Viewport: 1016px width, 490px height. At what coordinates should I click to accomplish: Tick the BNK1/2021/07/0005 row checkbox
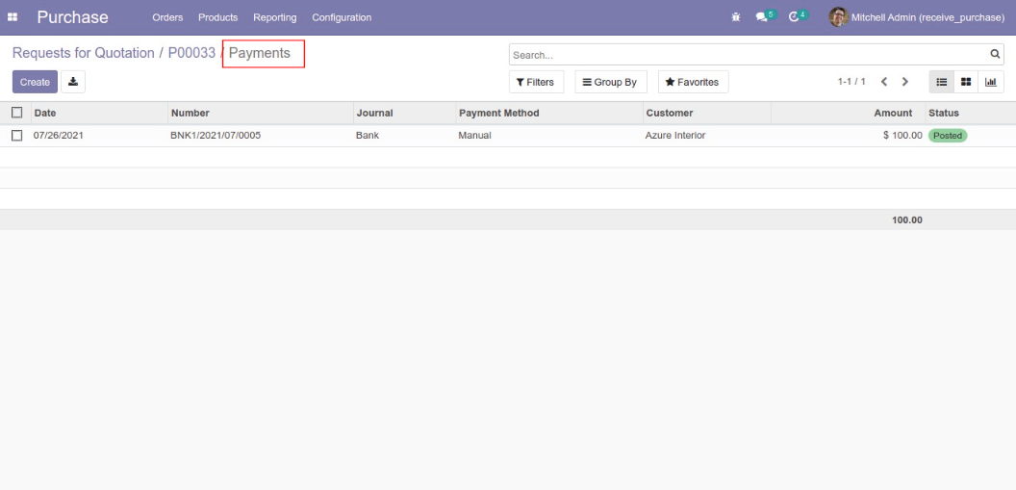[x=17, y=136]
